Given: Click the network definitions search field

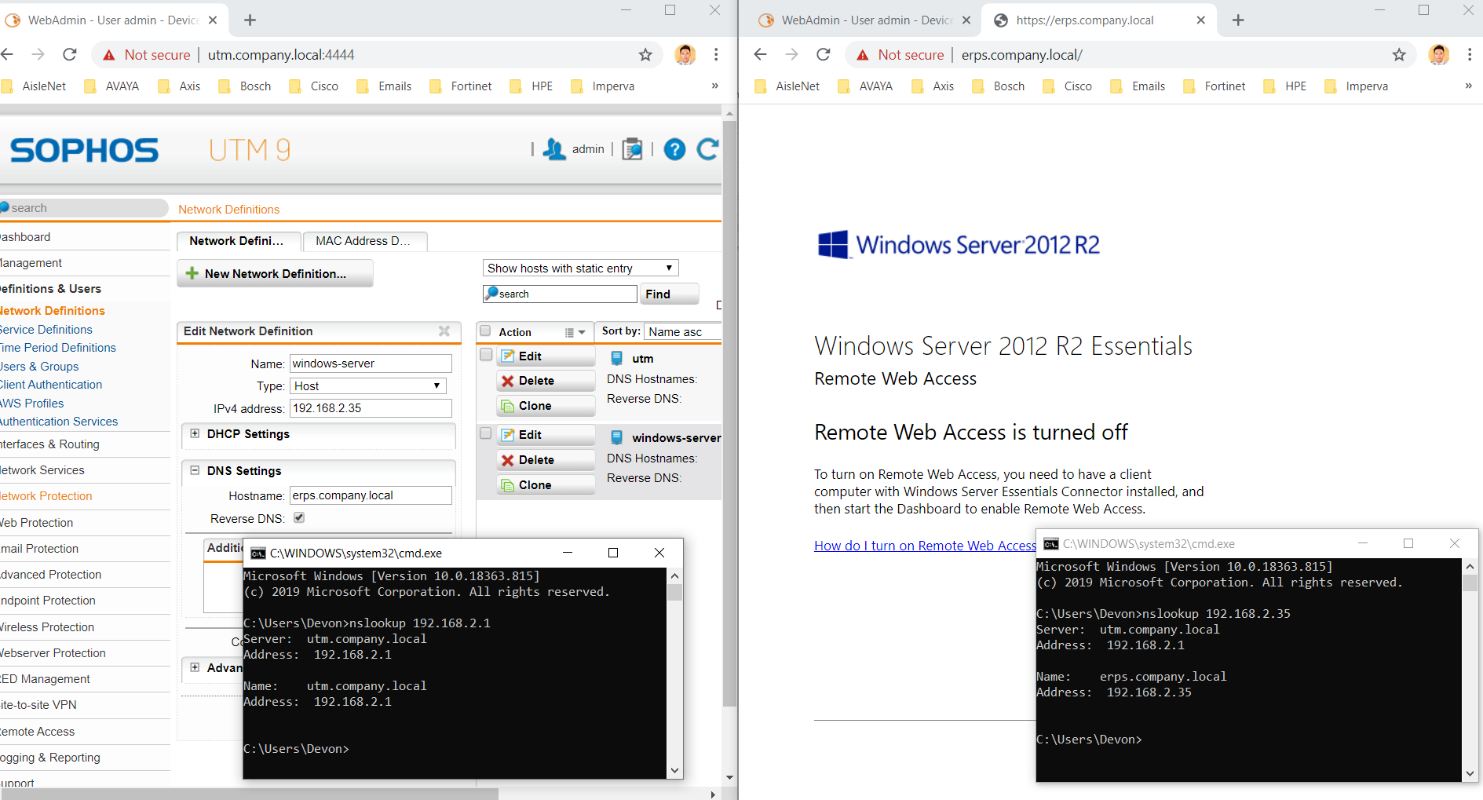Looking at the screenshot, I should coord(560,294).
